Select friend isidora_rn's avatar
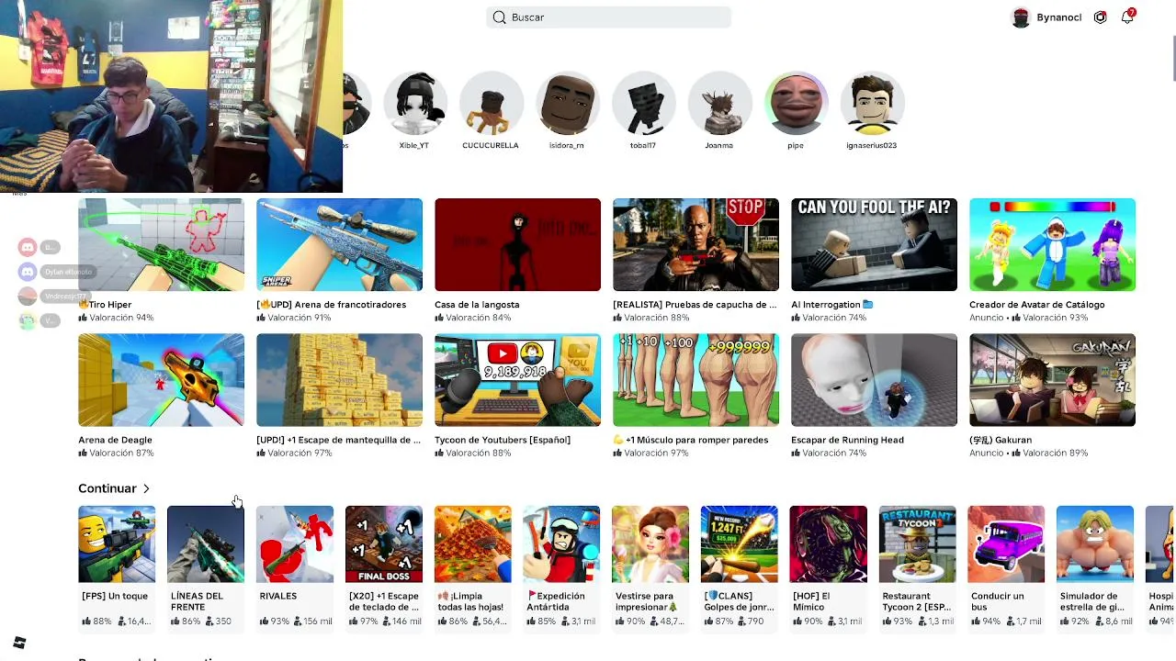 coord(567,104)
